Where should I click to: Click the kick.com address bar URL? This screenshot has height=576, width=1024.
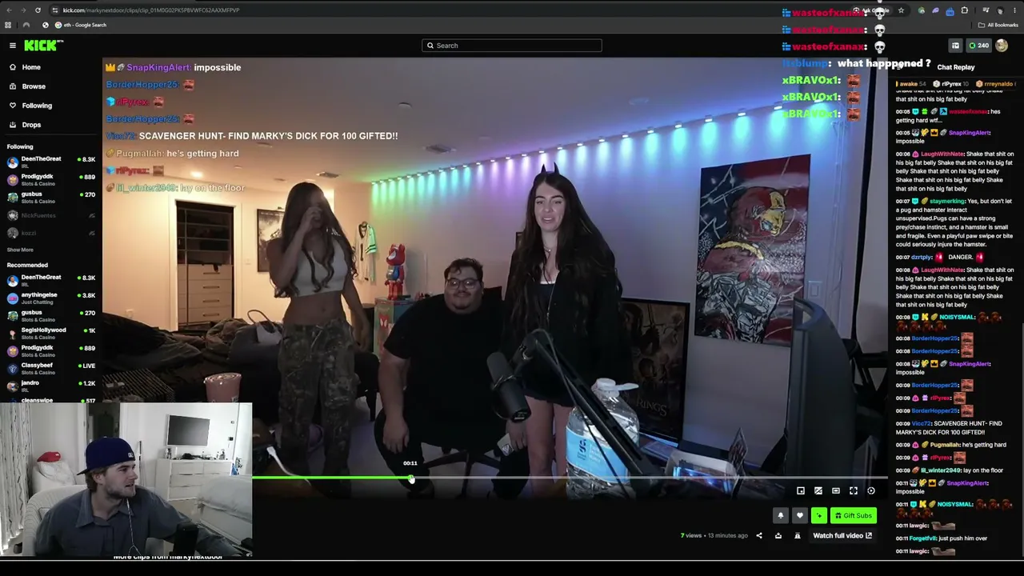(150, 10)
